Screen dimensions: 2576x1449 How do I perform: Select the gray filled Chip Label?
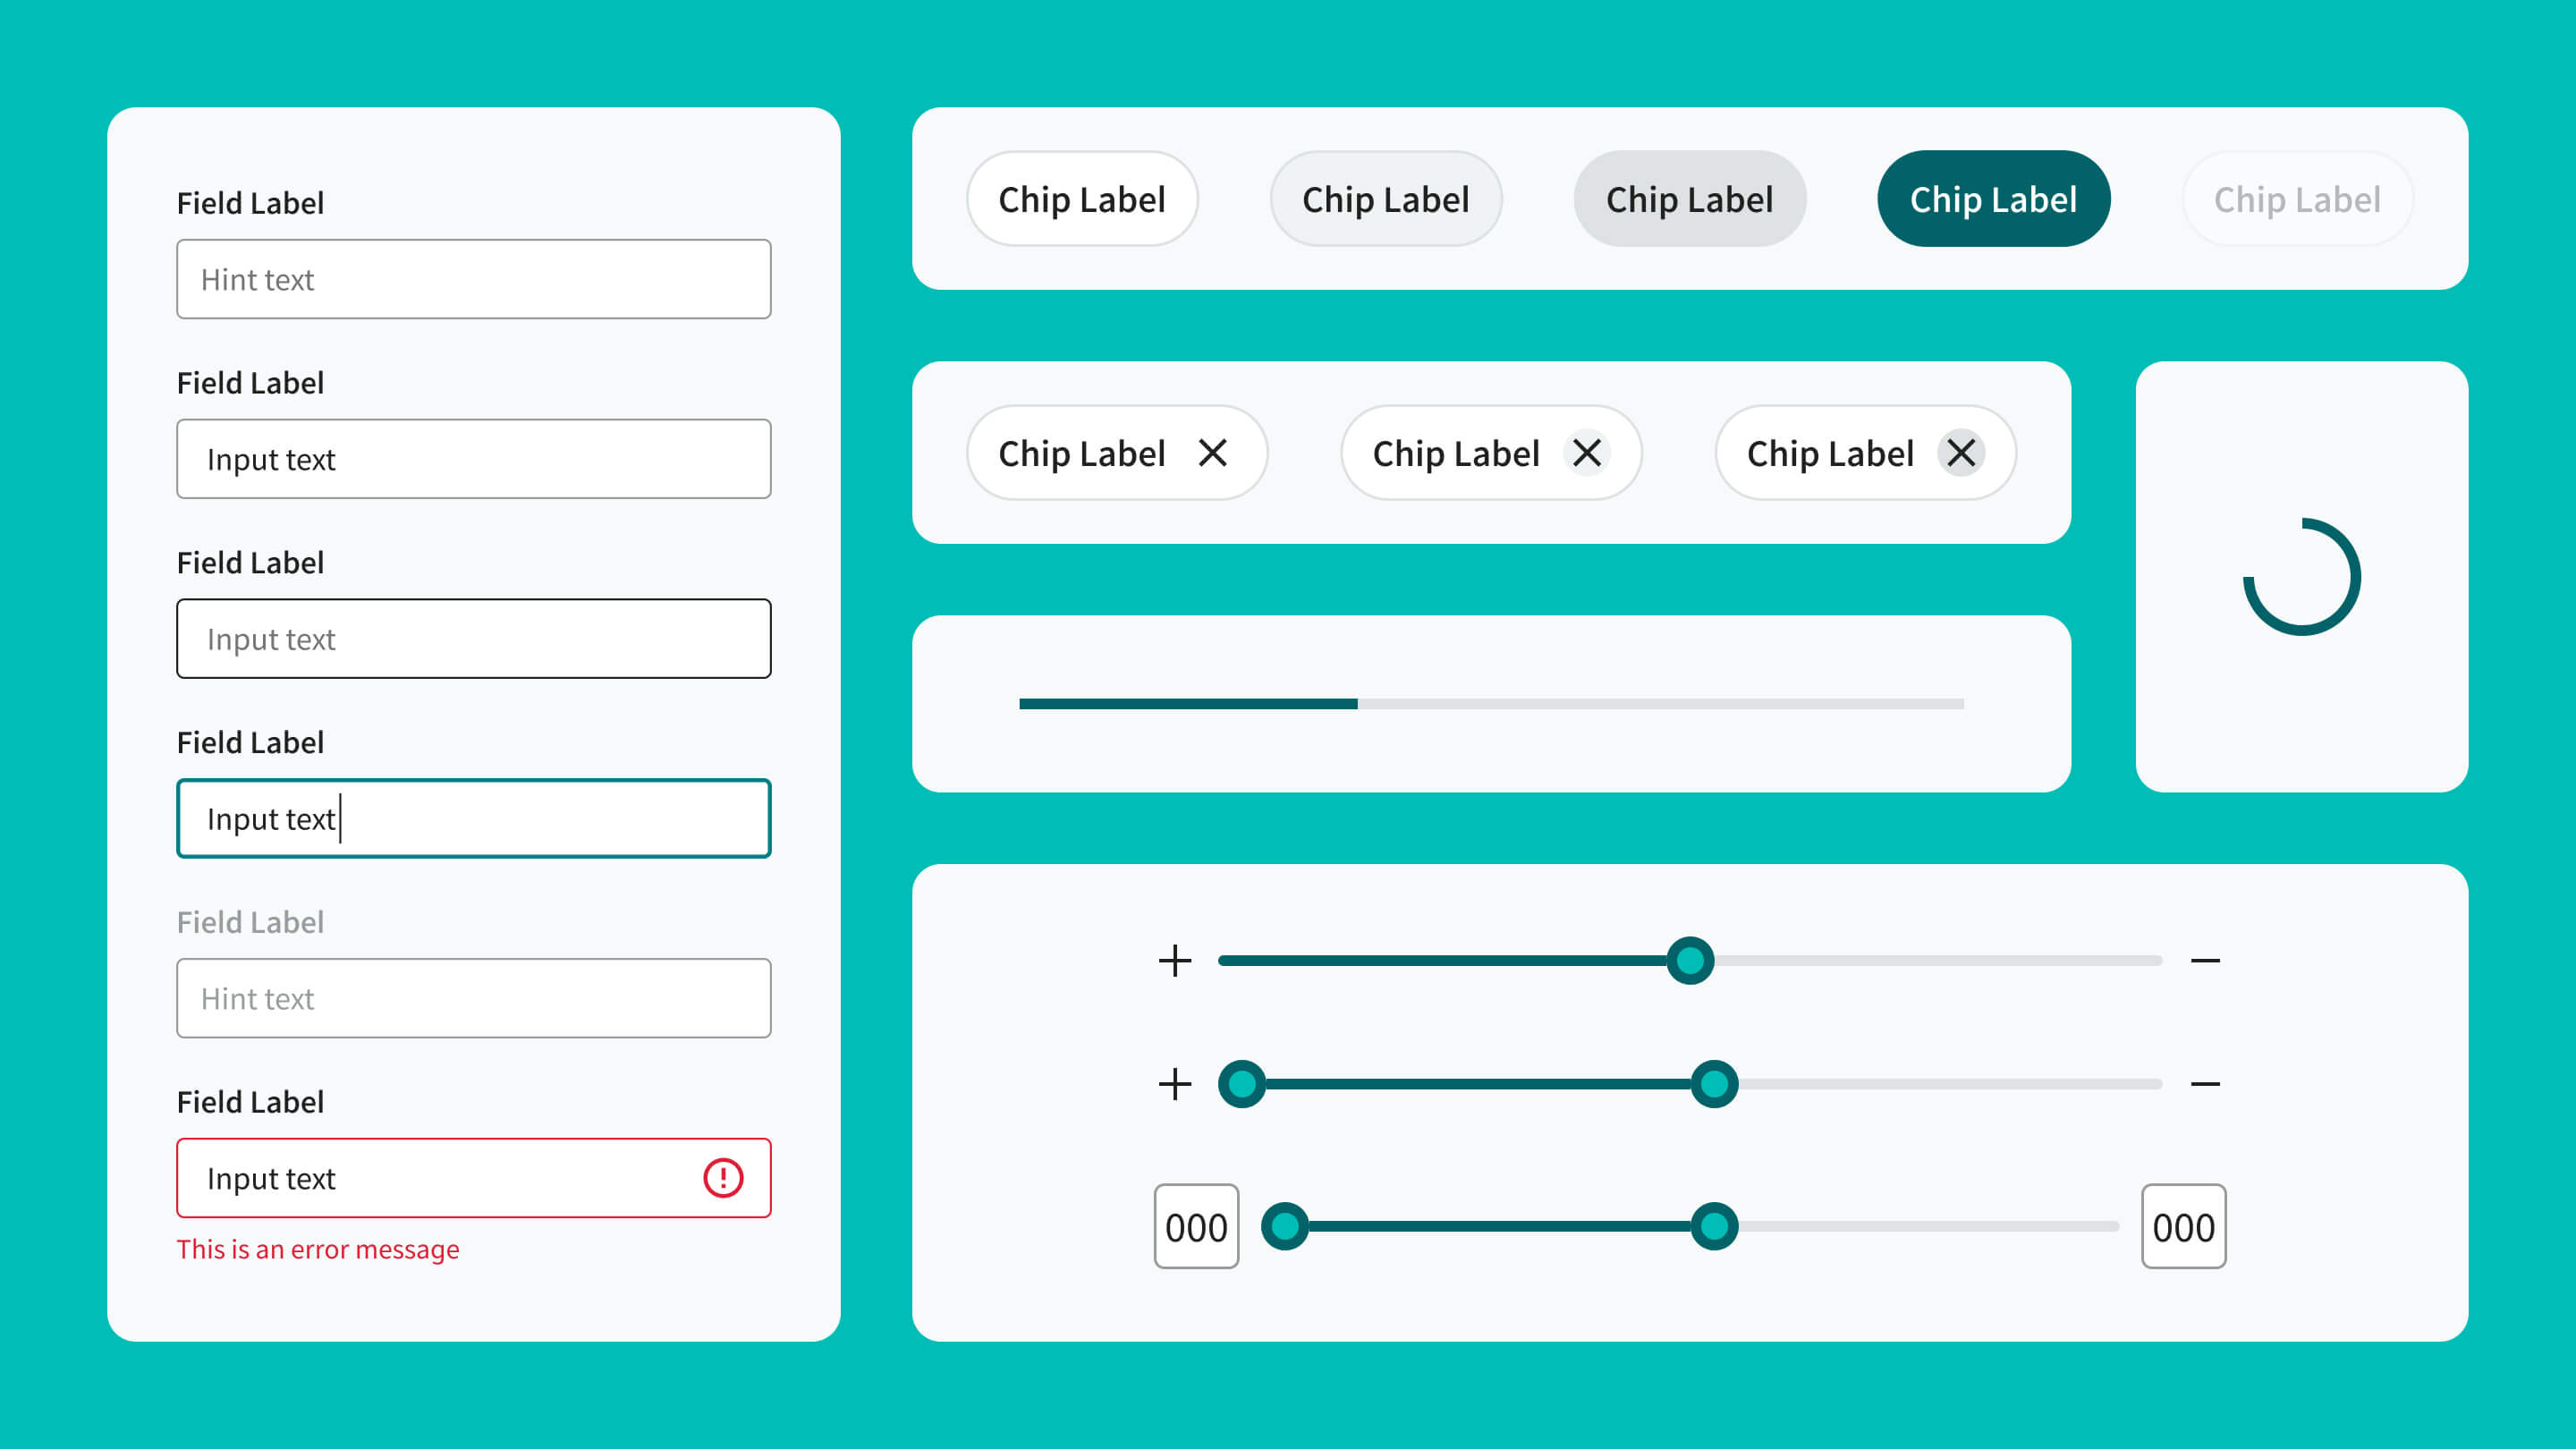pos(1689,199)
